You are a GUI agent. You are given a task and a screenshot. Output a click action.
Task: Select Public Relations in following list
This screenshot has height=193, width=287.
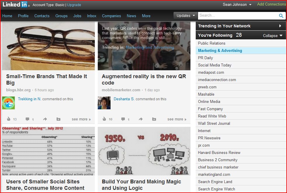[x=241, y=43]
